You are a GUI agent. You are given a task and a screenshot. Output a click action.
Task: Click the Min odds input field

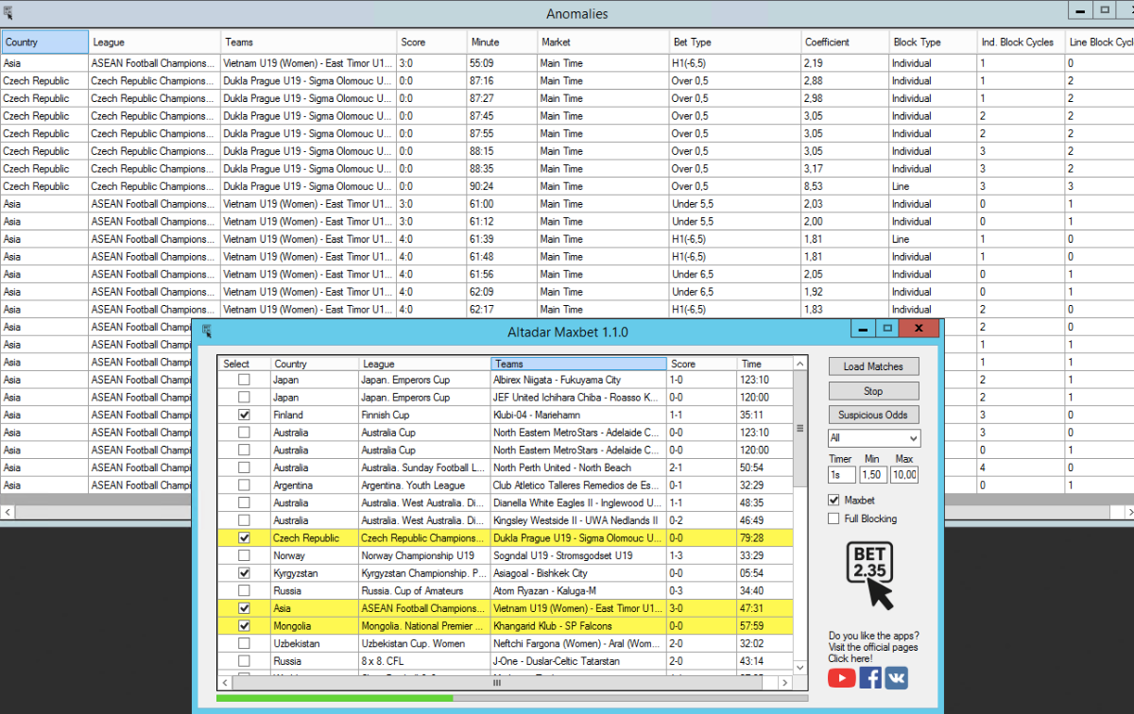click(x=873, y=475)
